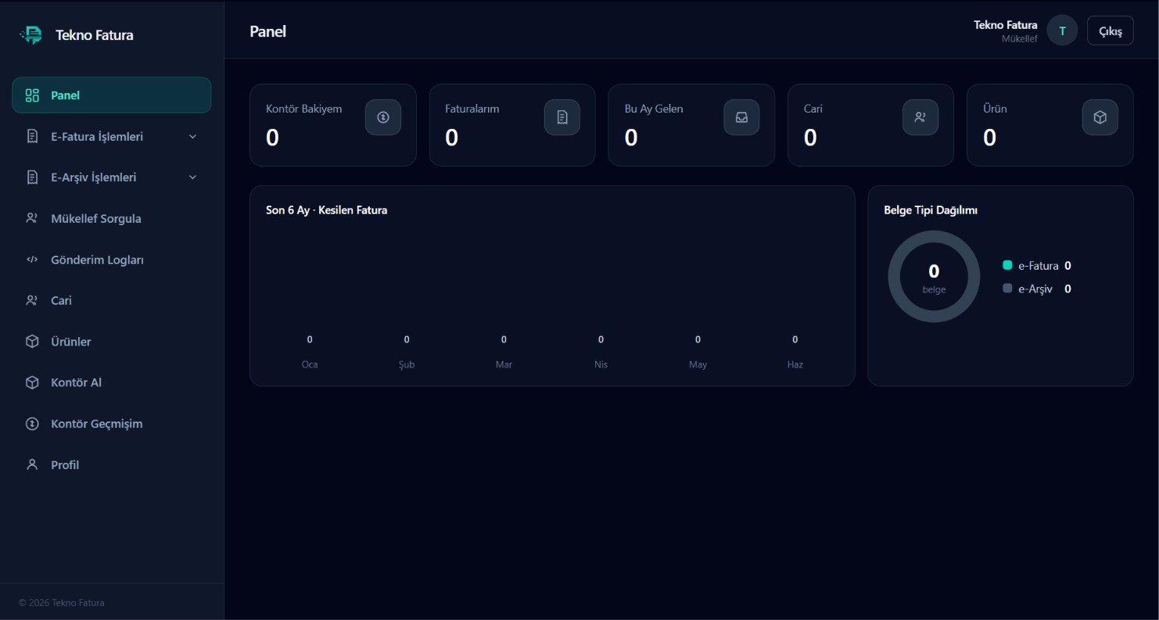1159x620 pixels.
Task: Click the Ürünler box icon
Action: coord(32,342)
